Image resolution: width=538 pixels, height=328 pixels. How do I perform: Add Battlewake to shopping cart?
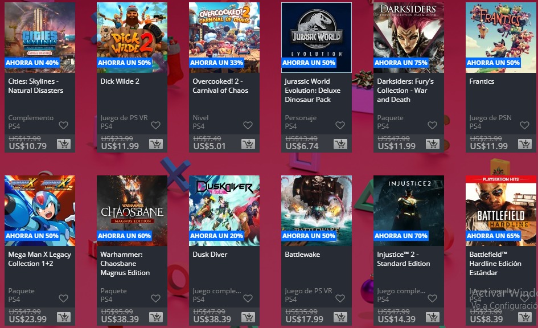pyautogui.click(x=340, y=317)
